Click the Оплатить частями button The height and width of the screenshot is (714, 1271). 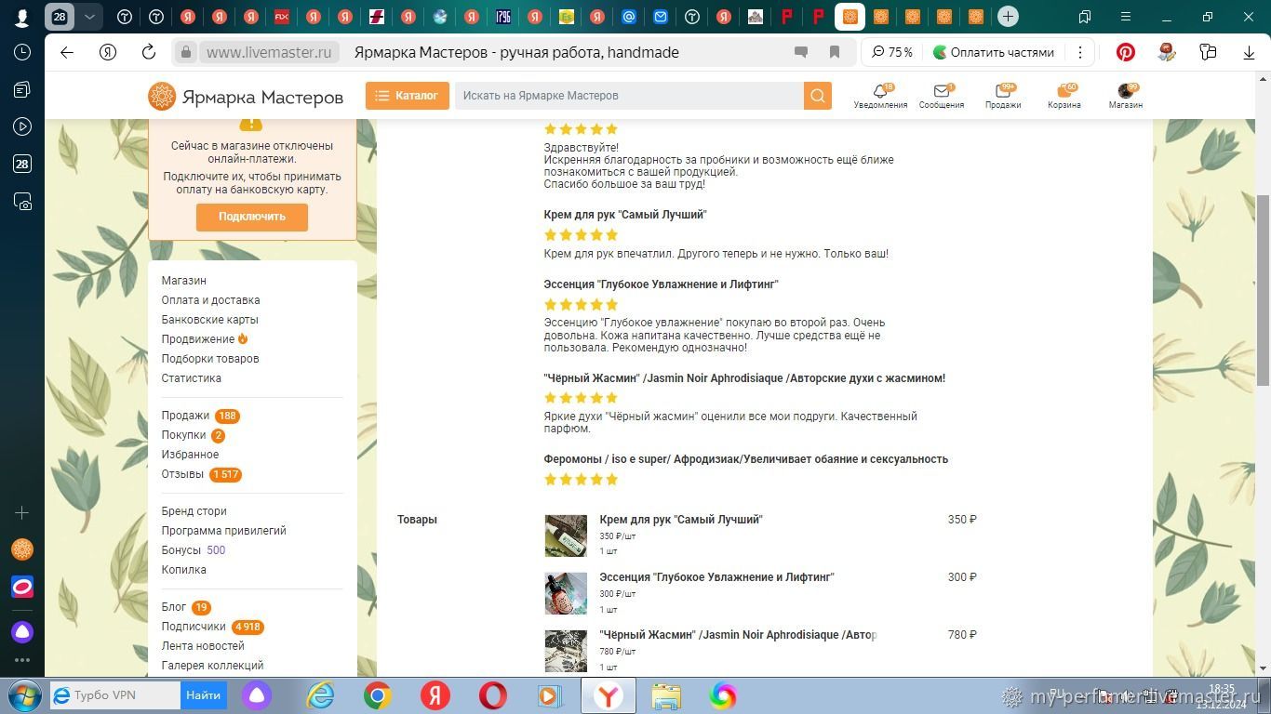coord(995,53)
